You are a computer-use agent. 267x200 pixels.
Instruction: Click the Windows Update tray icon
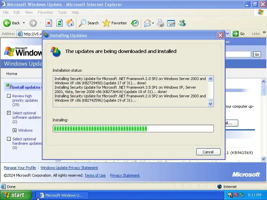(230, 195)
